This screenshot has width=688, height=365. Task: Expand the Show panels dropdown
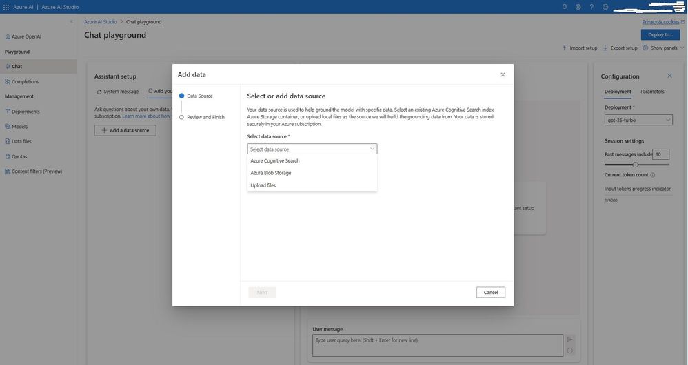click(x=663, y=48)
